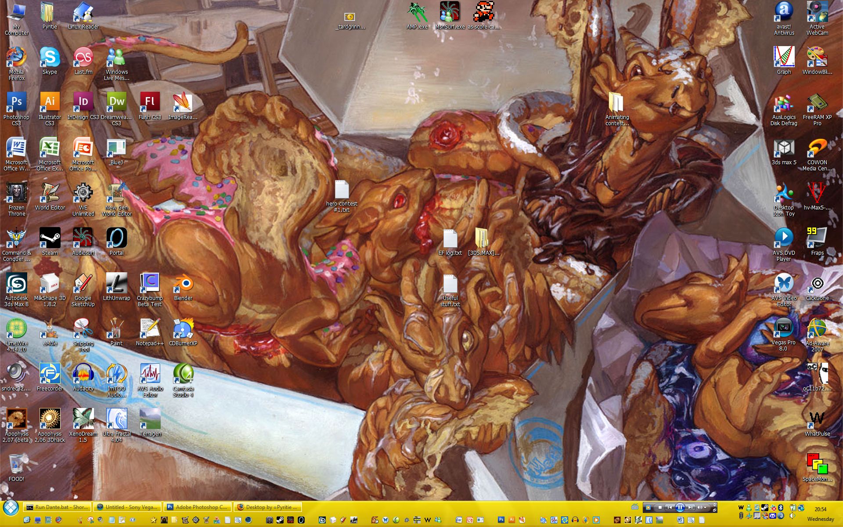Select the EF log.txt file

pyautogui.click(x=450, y=242)
